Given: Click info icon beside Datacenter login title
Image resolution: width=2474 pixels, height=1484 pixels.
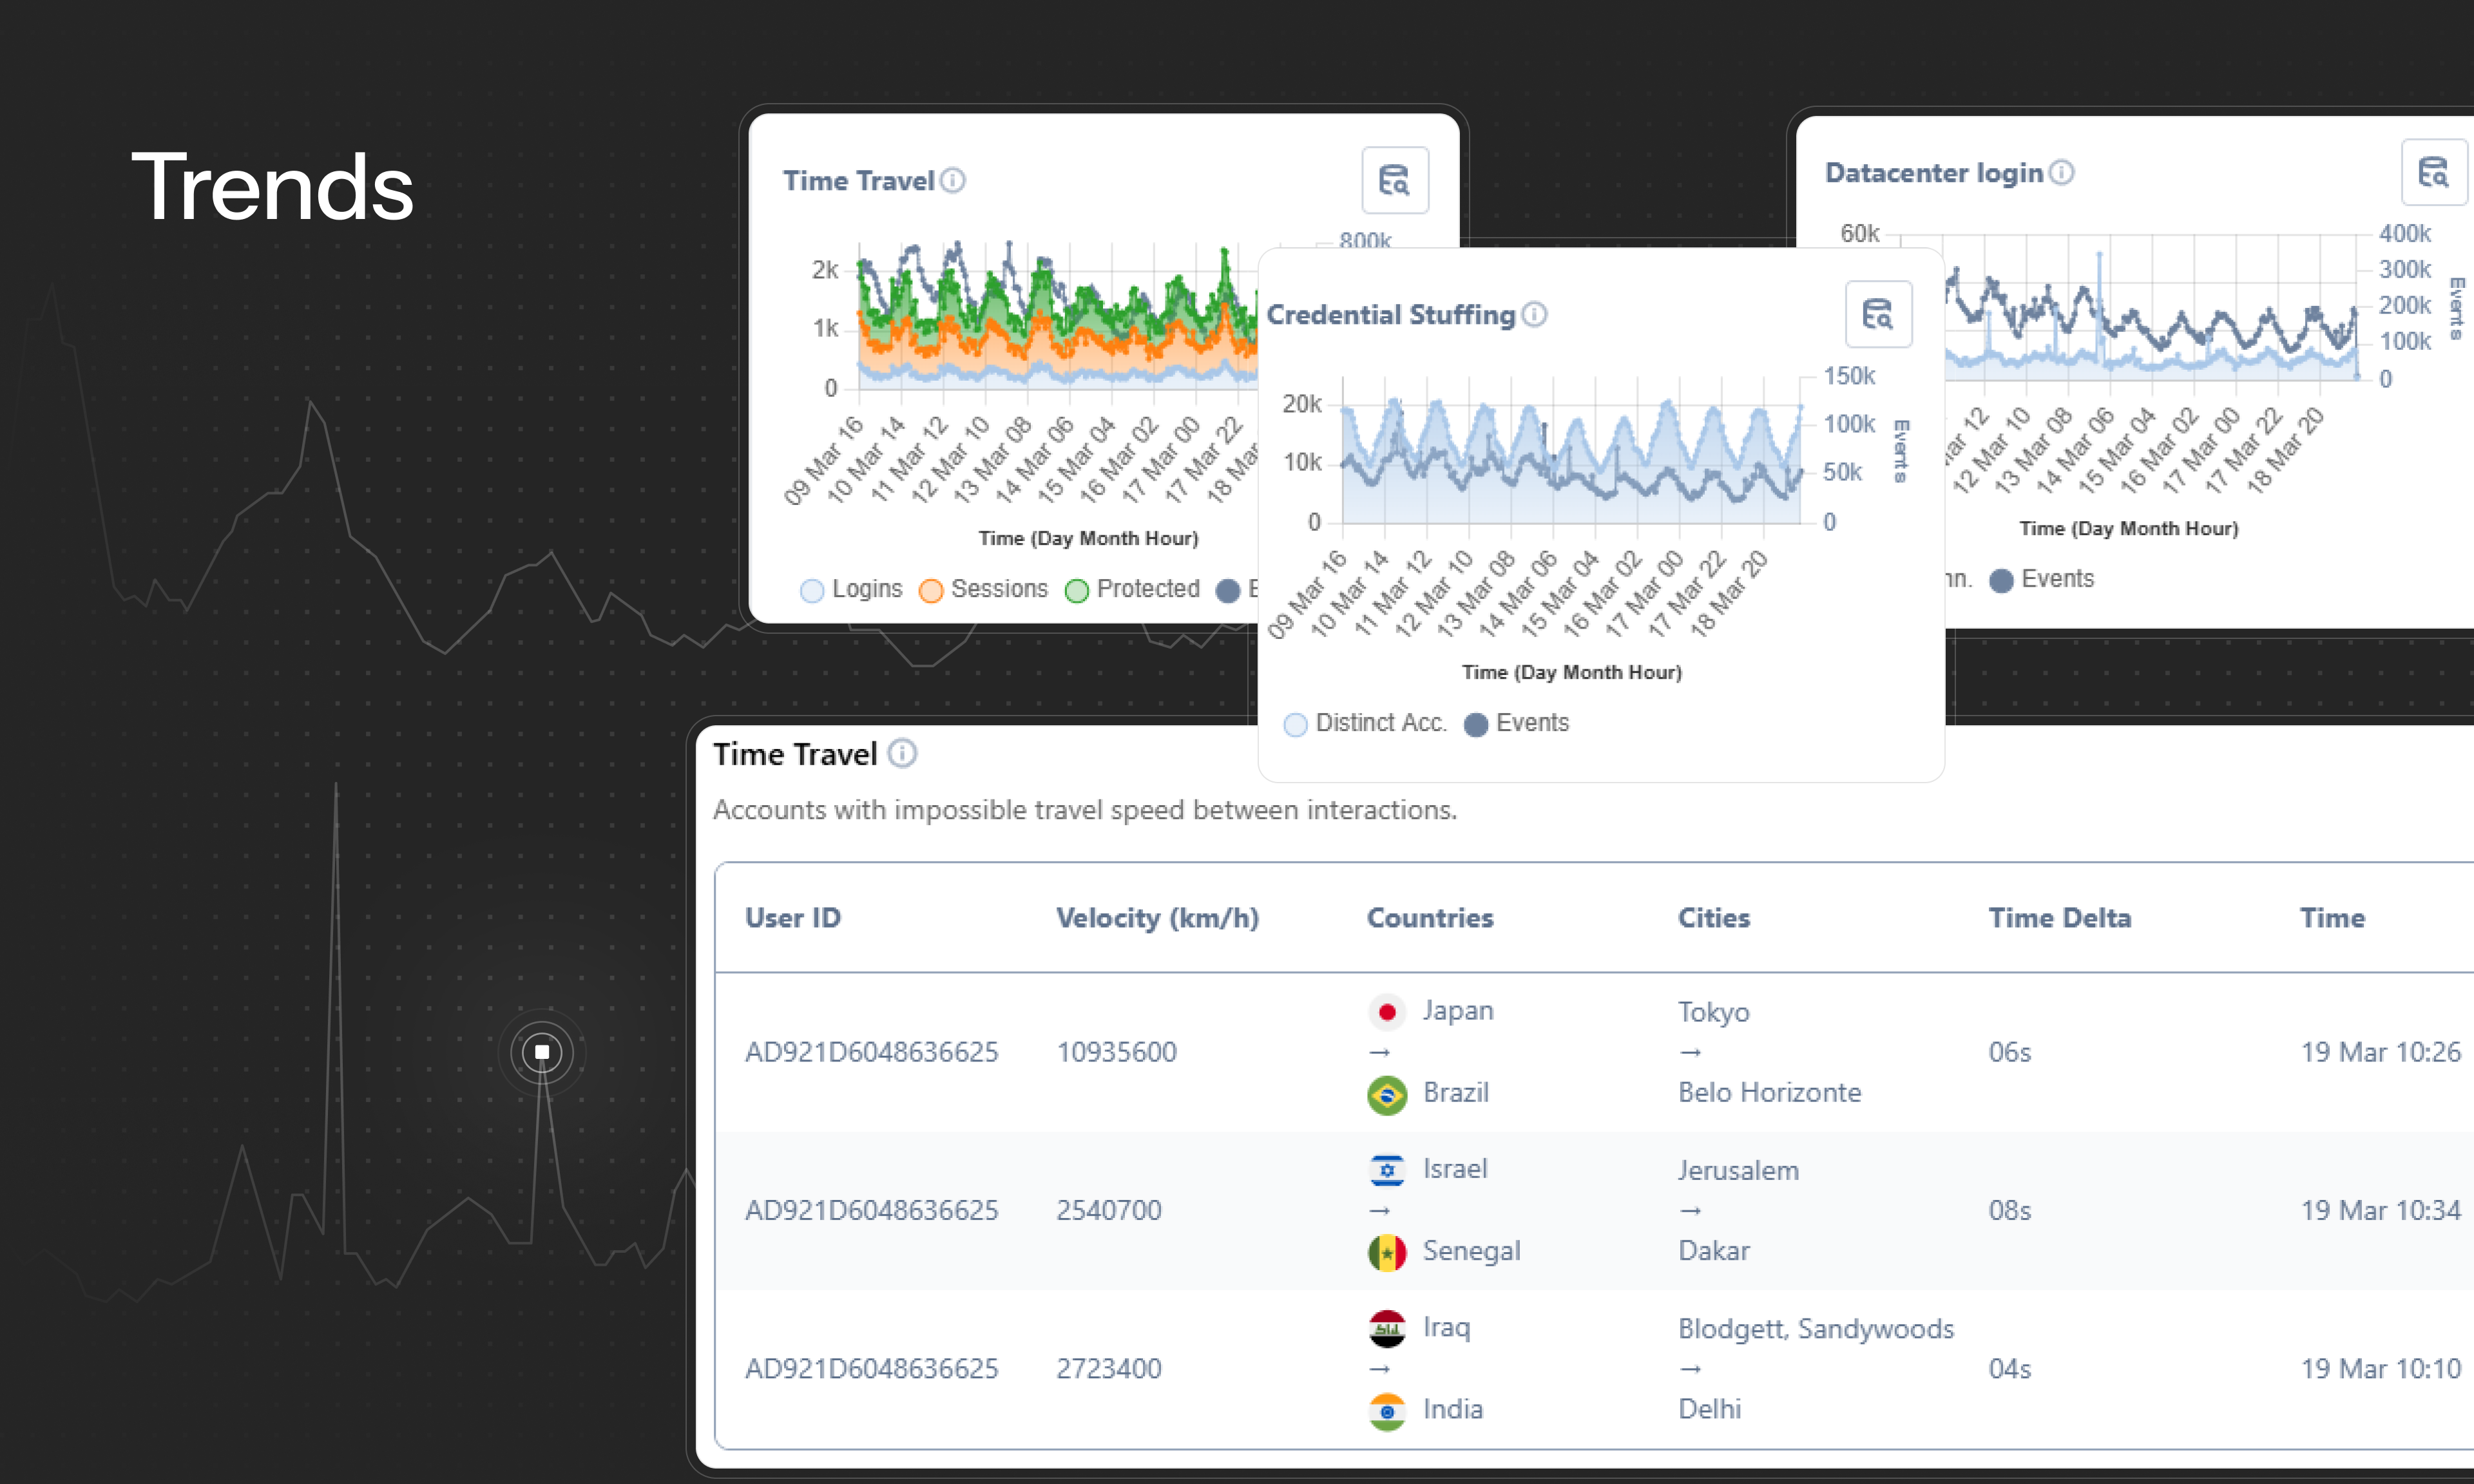Looking at the screenshot, I should click(2061, 172).
